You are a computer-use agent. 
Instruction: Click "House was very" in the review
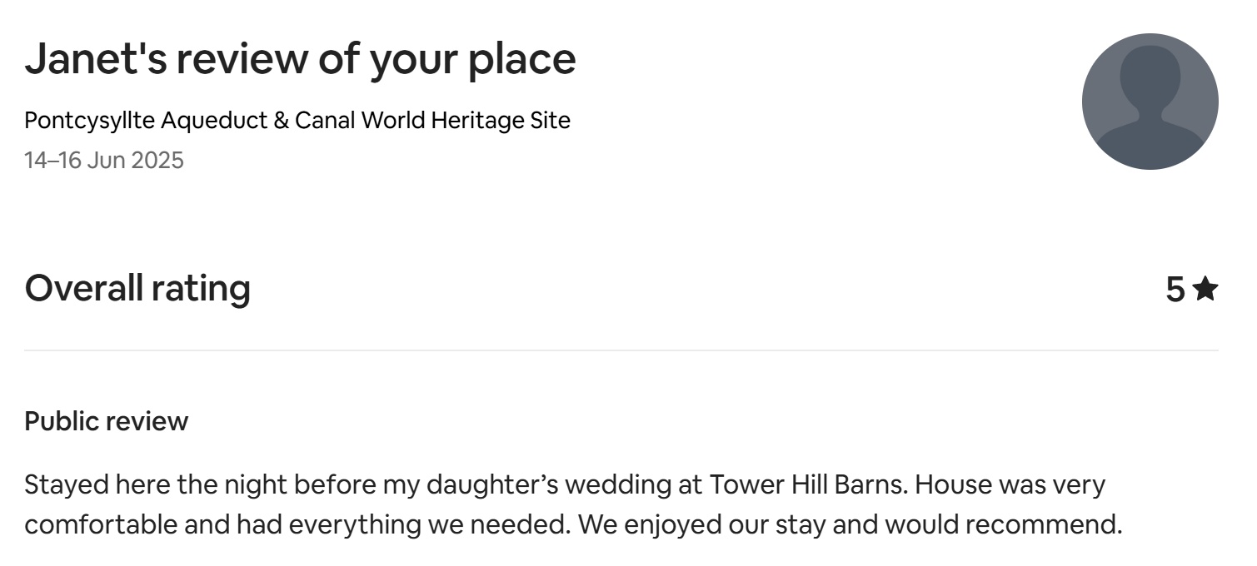pos(1010,484)
